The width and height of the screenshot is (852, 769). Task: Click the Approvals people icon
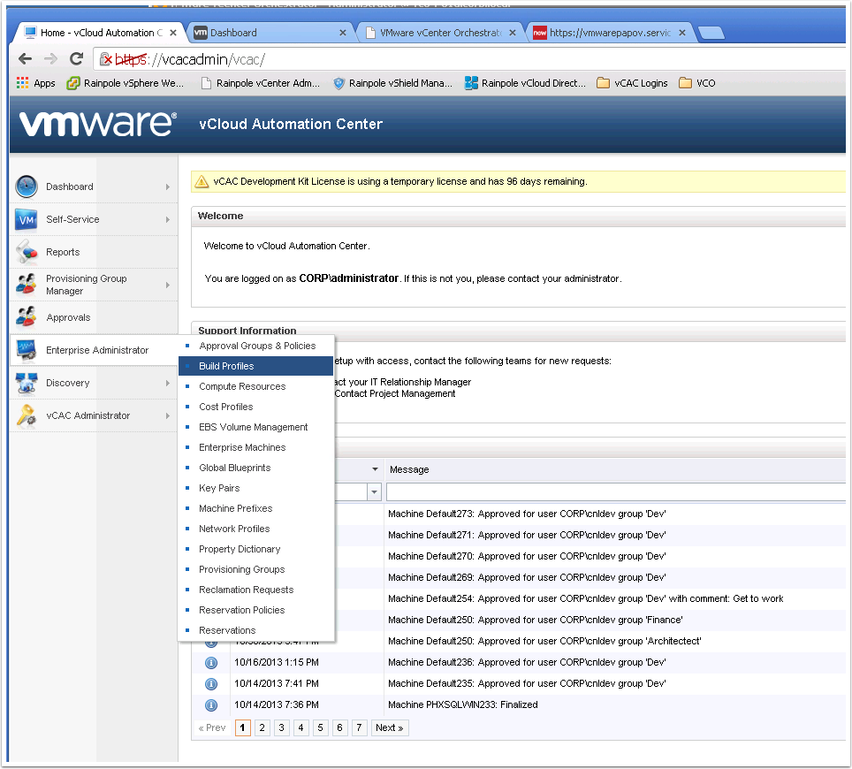pyautogui.click(x=27, y=317)
